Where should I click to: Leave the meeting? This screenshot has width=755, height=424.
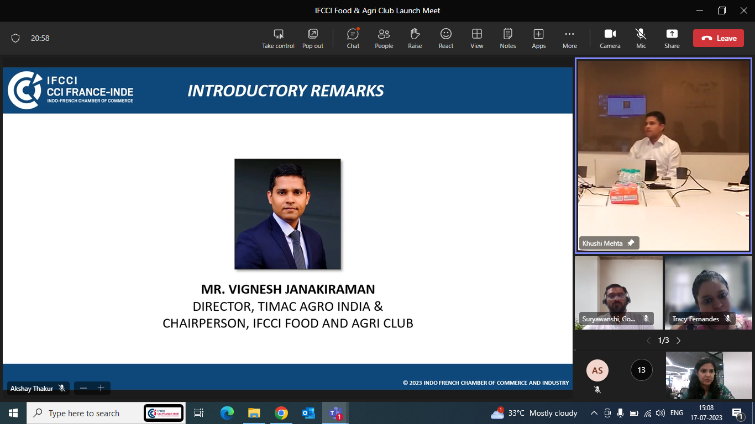pyautogui.click(x=718, y=38)
